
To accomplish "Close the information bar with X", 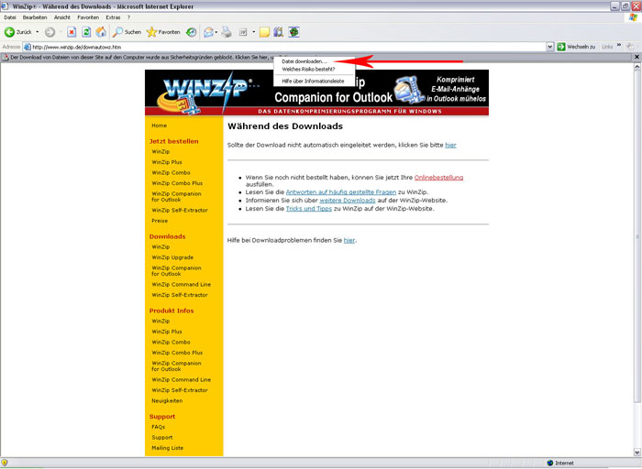I will [636, 57].
